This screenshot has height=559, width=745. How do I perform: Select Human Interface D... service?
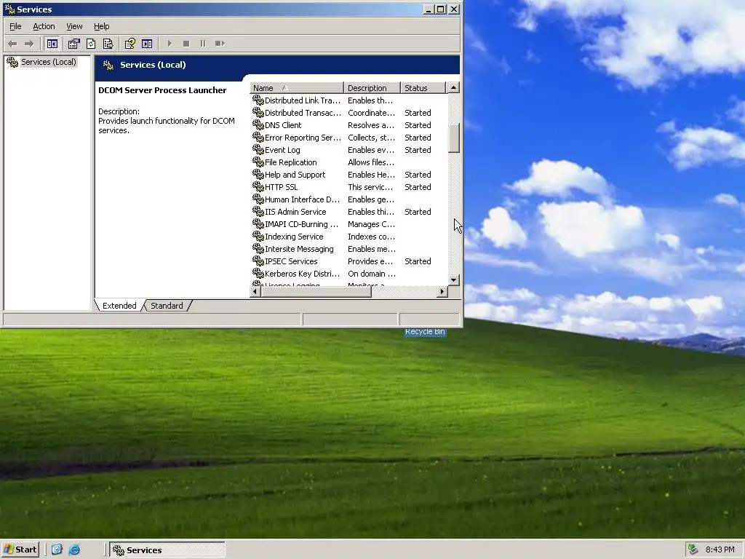(x=348, y=199)
